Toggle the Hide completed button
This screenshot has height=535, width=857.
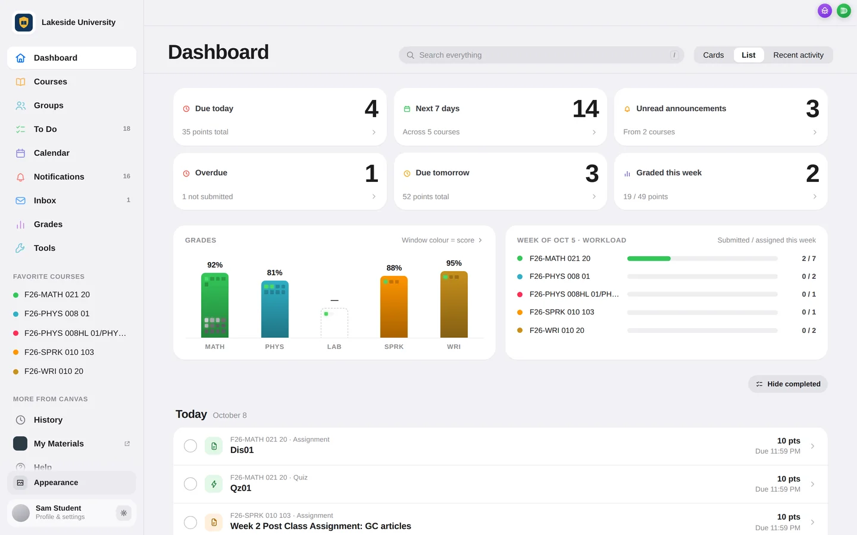788,384
